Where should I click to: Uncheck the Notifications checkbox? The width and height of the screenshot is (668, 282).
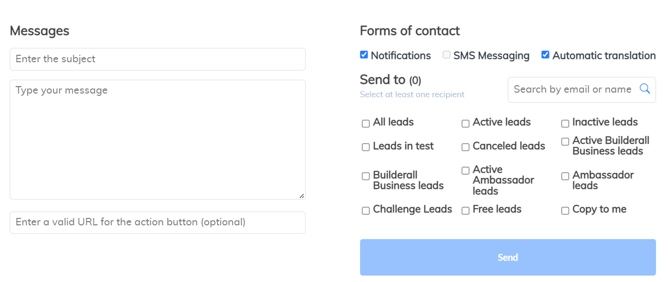click(364, 55)
